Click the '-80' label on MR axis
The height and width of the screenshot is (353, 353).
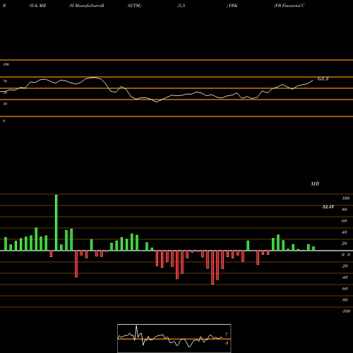point(345,300)
